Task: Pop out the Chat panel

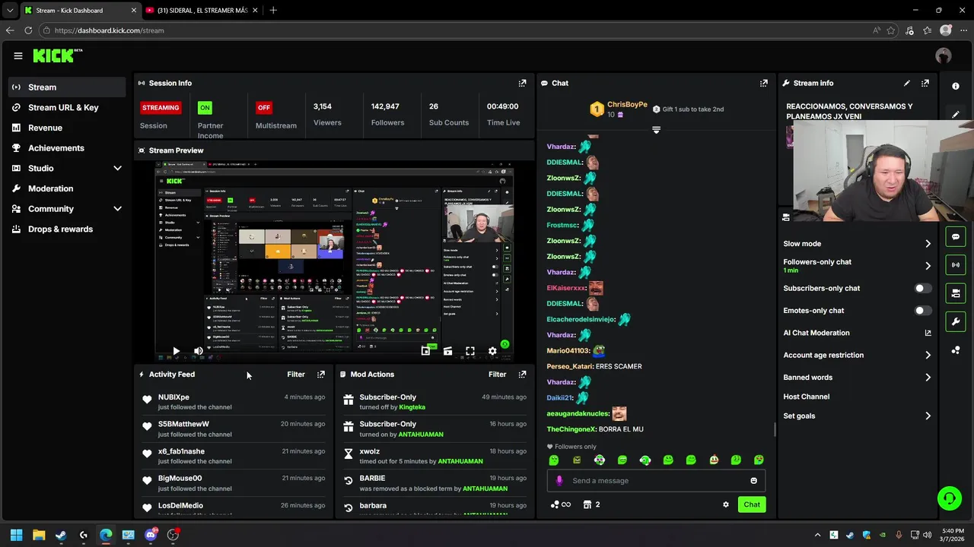Action: (x=764, y=83)
